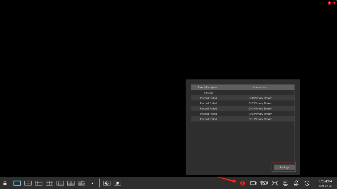
Task: Start sequence playback with the circular arrows icon
Action: click(307, 183)
